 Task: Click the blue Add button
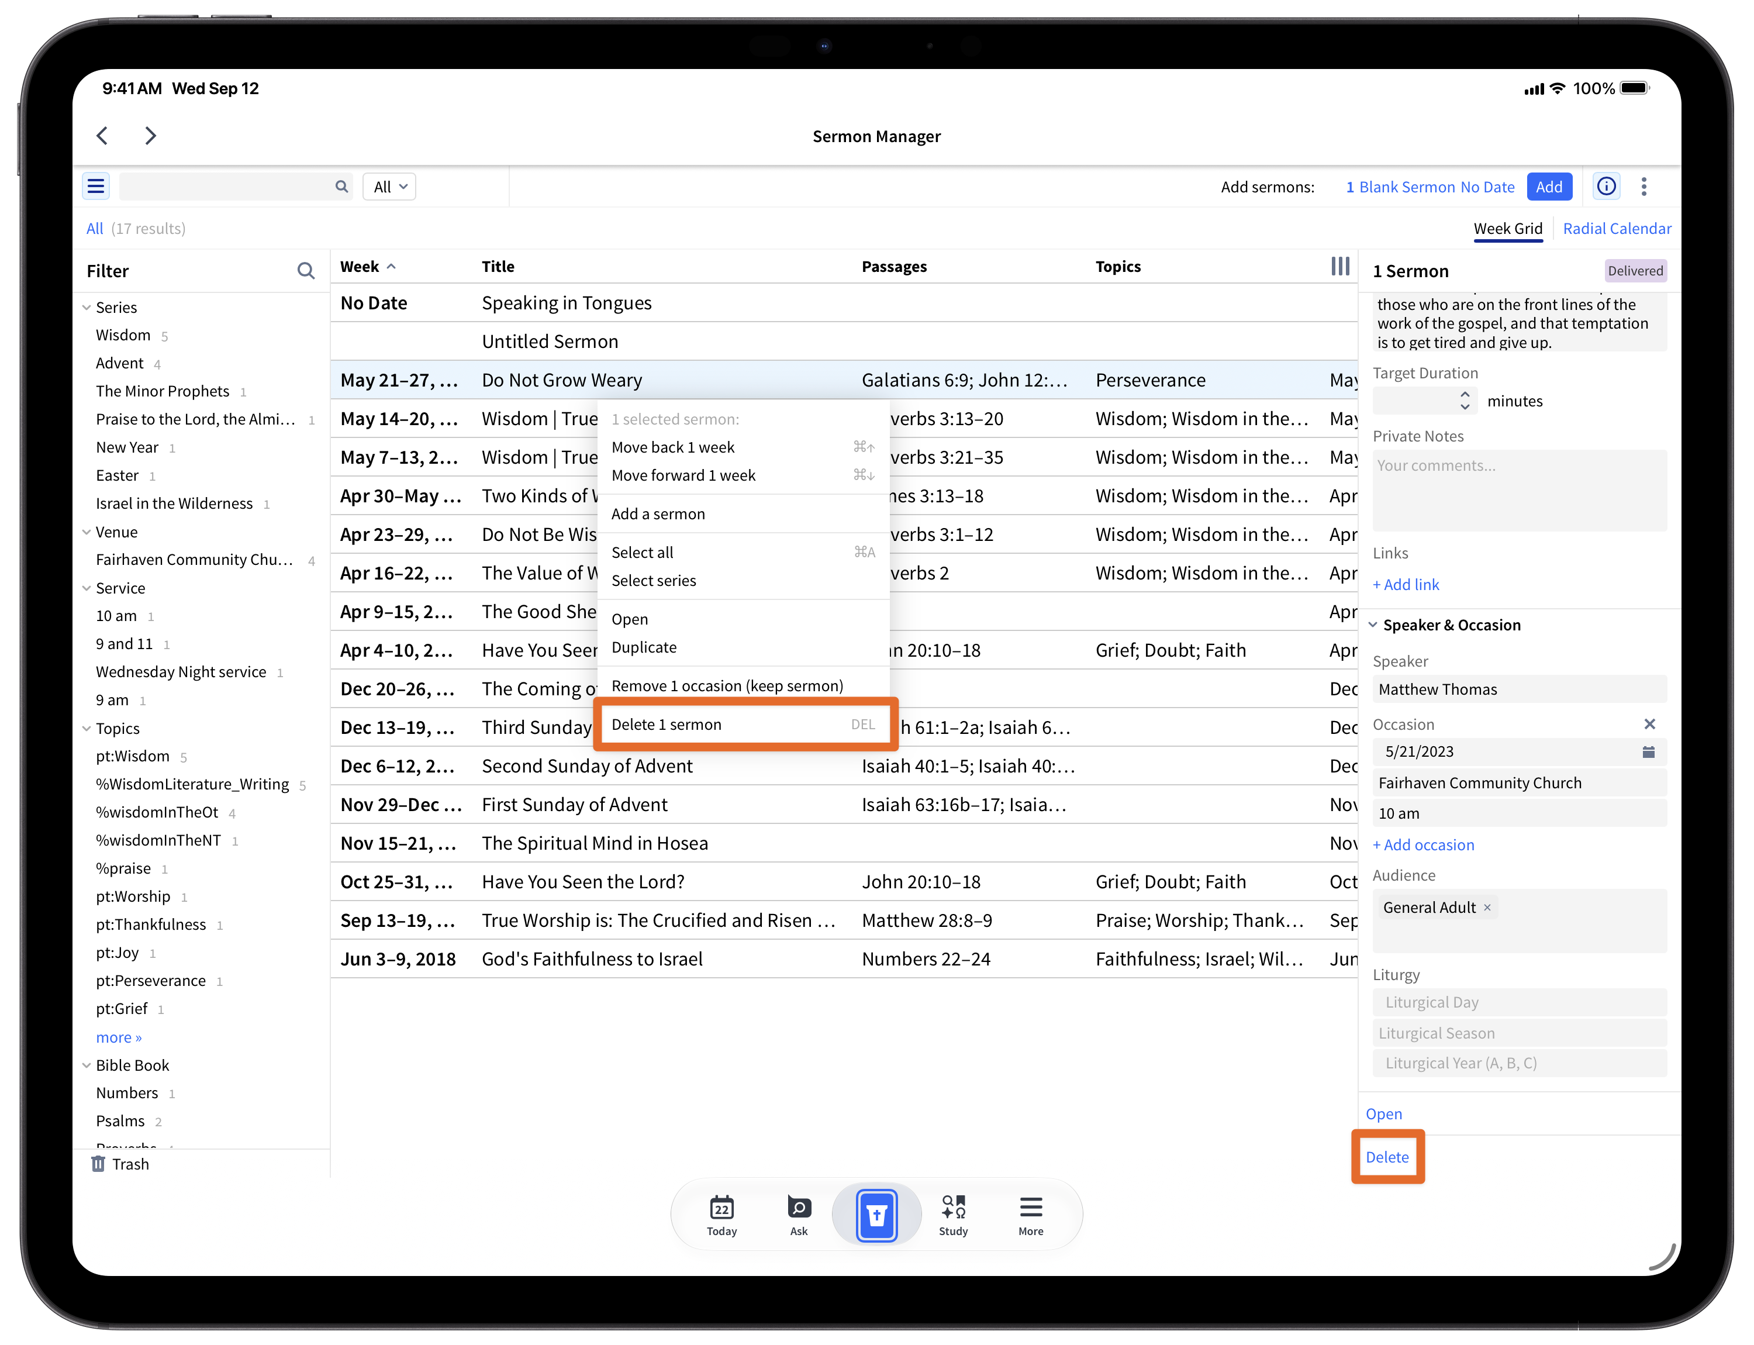click(1549, 187)
